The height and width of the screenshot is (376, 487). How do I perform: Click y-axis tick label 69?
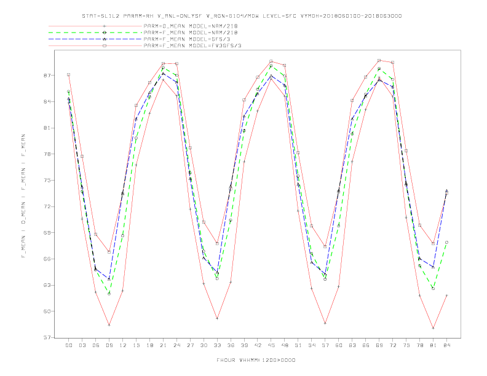pos(49,233)
